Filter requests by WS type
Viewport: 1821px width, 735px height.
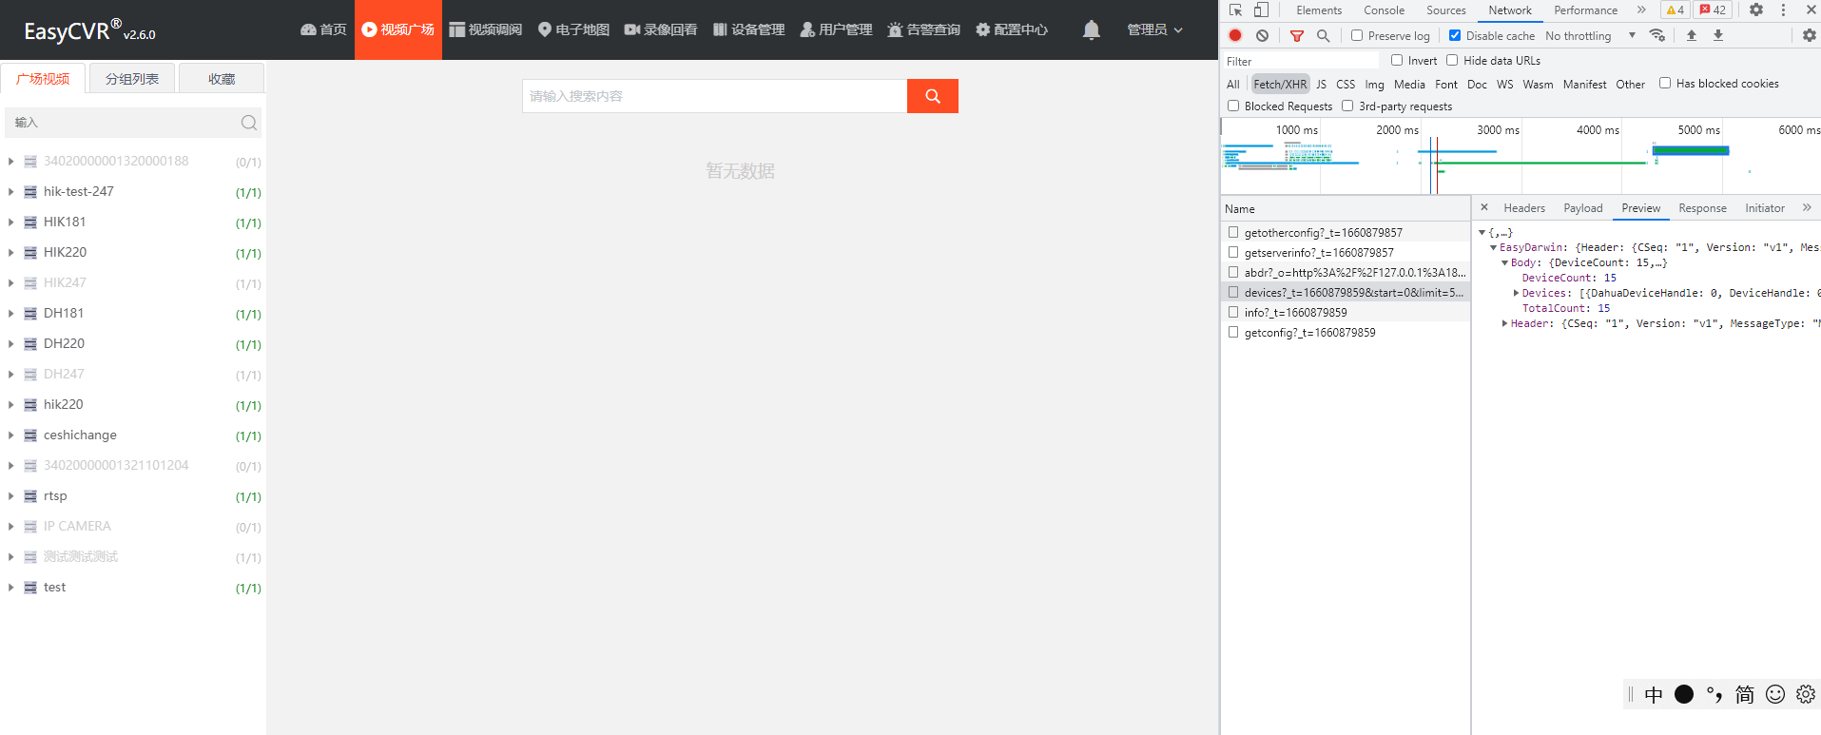click(1504, 84)
